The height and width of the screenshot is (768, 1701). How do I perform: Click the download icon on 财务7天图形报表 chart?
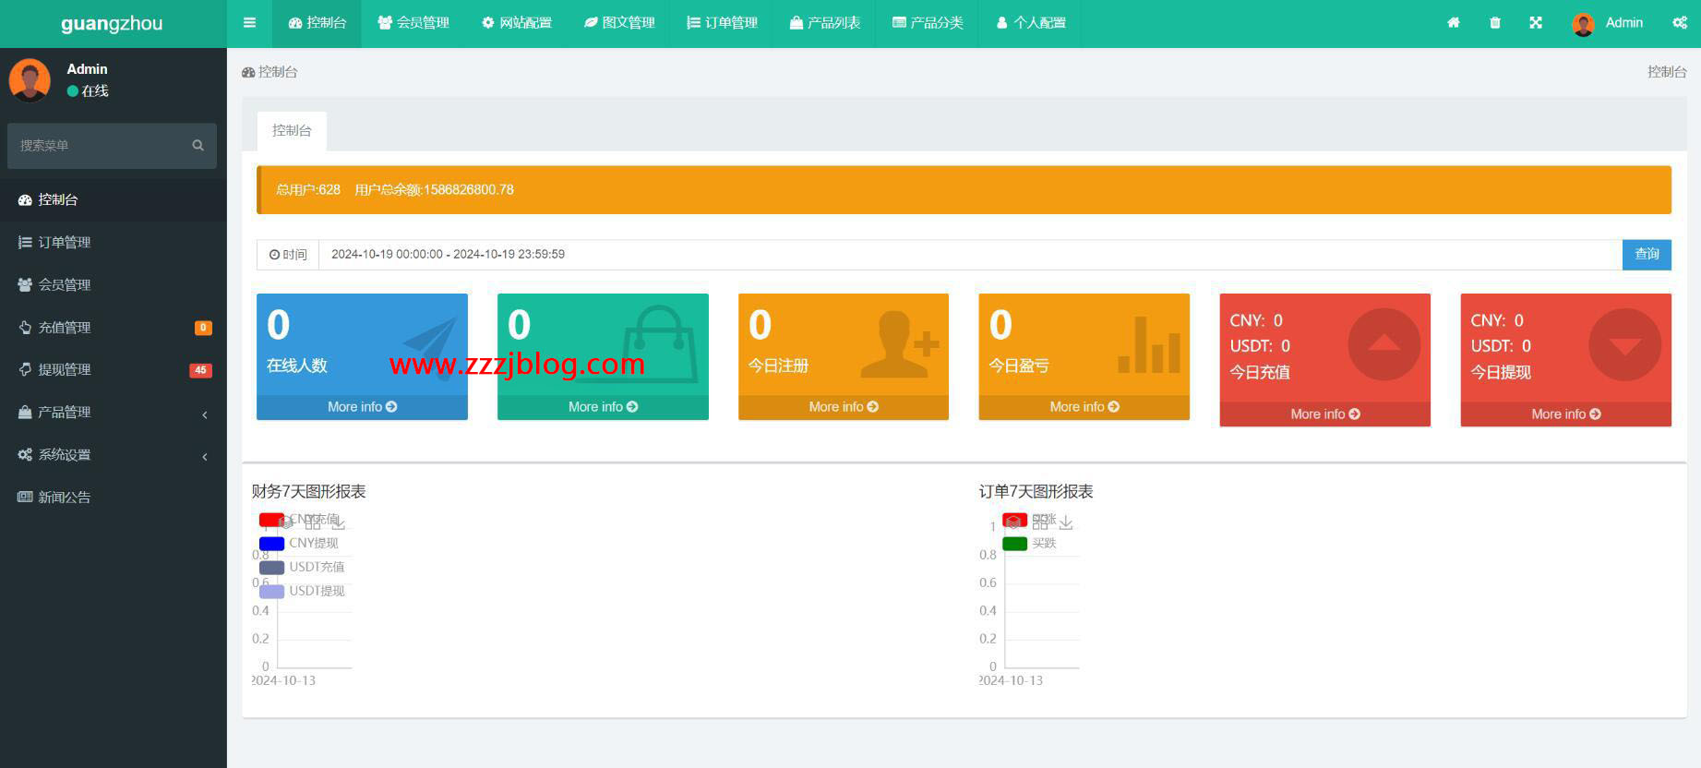point(339,522)
